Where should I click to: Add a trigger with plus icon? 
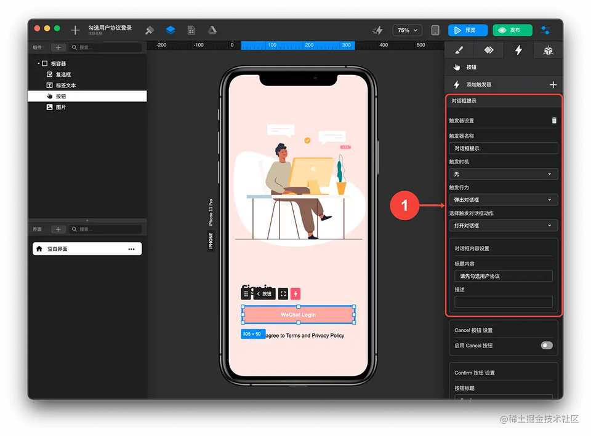[553, 85]
